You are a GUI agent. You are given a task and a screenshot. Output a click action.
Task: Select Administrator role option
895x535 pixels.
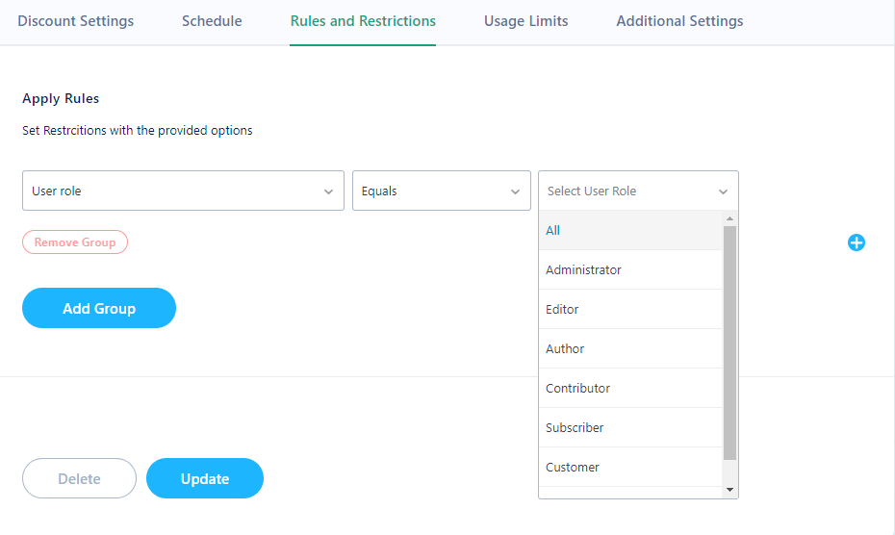coord(630,269)
